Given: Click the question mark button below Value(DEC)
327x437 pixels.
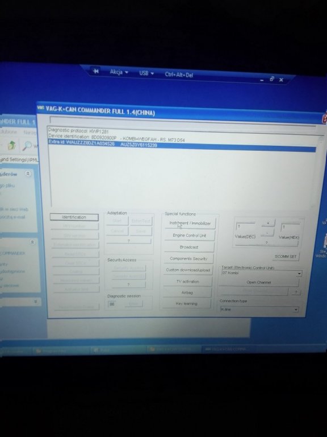Looking at the screenshot, I should [266, 243].
